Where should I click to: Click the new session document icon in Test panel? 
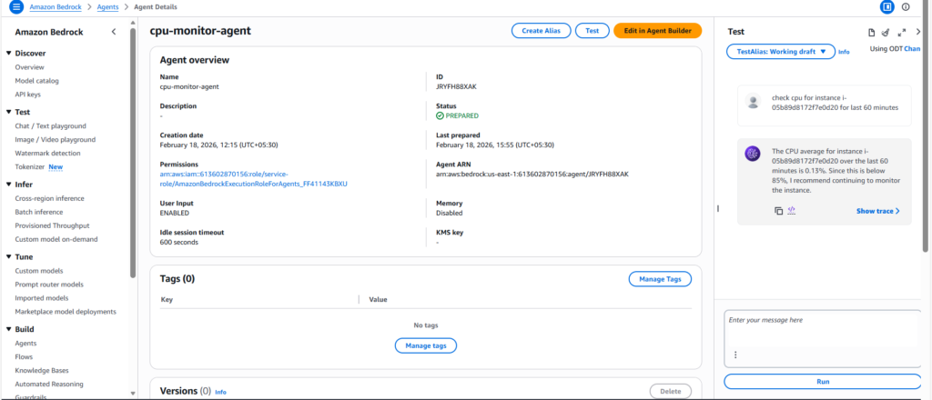point(871,32)
